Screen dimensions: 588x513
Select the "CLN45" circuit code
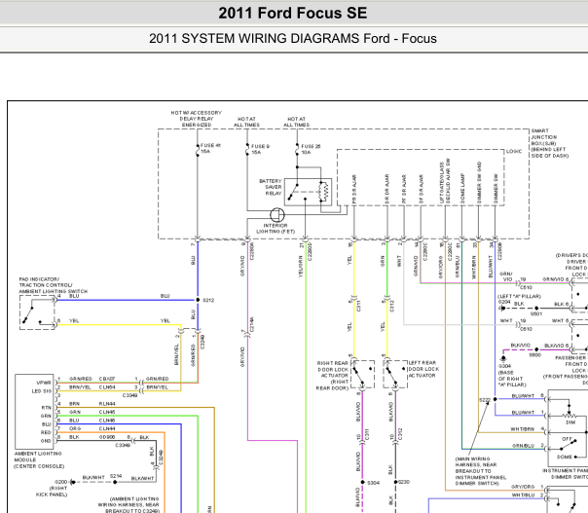107,412
